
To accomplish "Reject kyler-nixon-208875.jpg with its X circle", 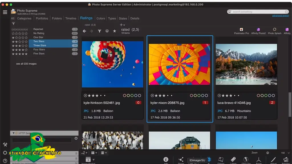I will (x=152, y=96).
